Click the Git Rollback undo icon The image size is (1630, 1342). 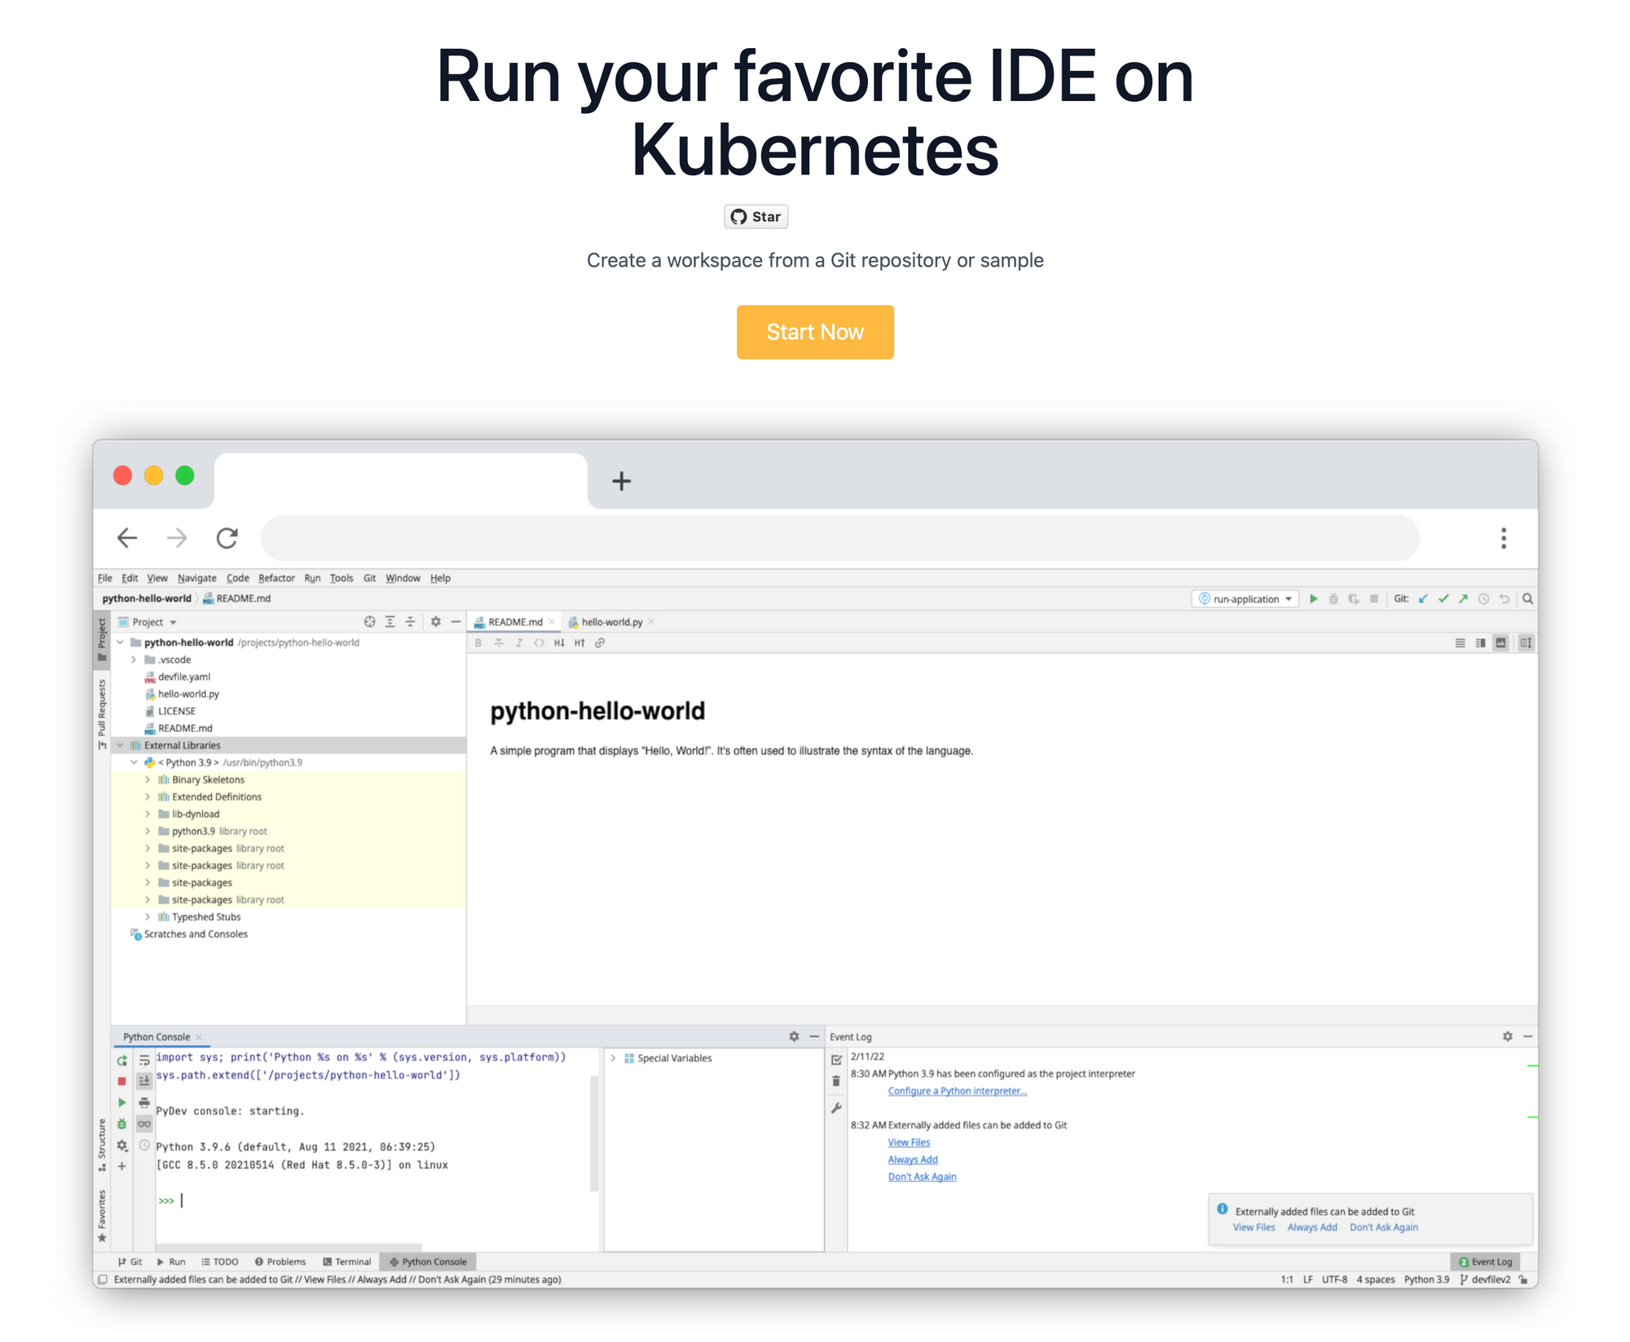tap(1504, 599)
